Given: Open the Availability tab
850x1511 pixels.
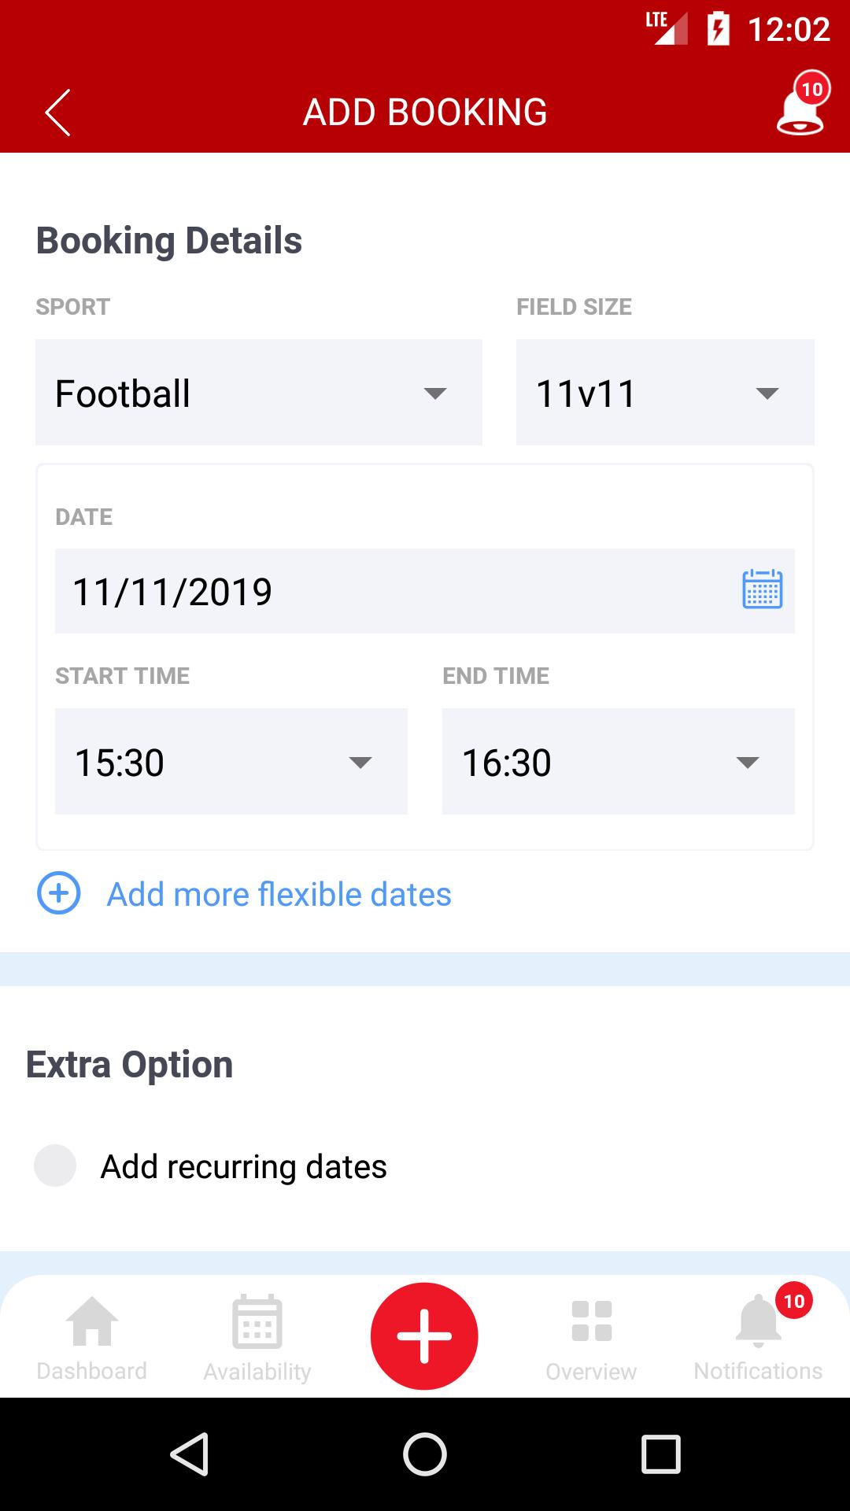Looking at the screenshot, I should [x=257, y=1338].
